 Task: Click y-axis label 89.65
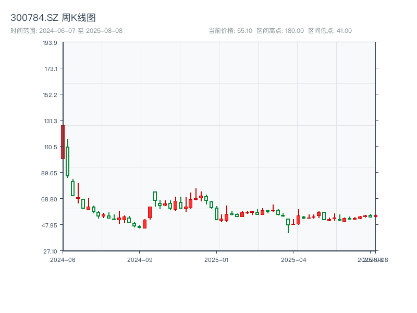49,173
